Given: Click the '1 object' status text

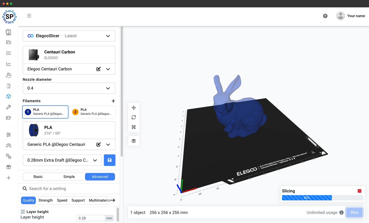Looking at the screenshot, I should click(x=138, y=212).
